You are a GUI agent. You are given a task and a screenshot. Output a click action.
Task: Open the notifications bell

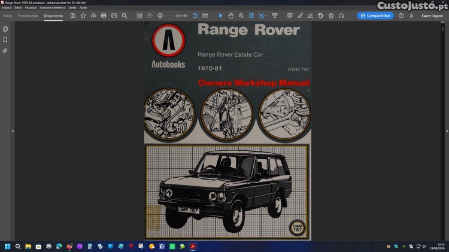coord(411,16)
